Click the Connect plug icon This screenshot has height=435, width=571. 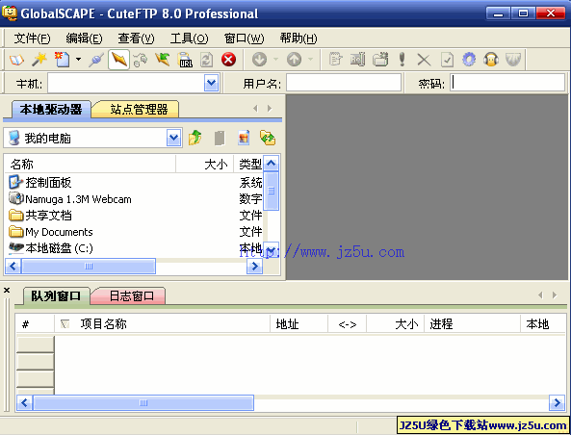(96, 60)
